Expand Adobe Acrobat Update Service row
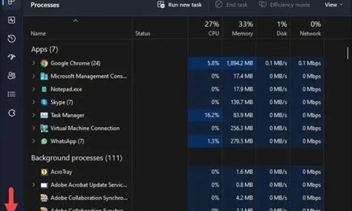Image resolution: width=352 pixels, height=211 pixels. pyautogui.click(x=33, y=185)
